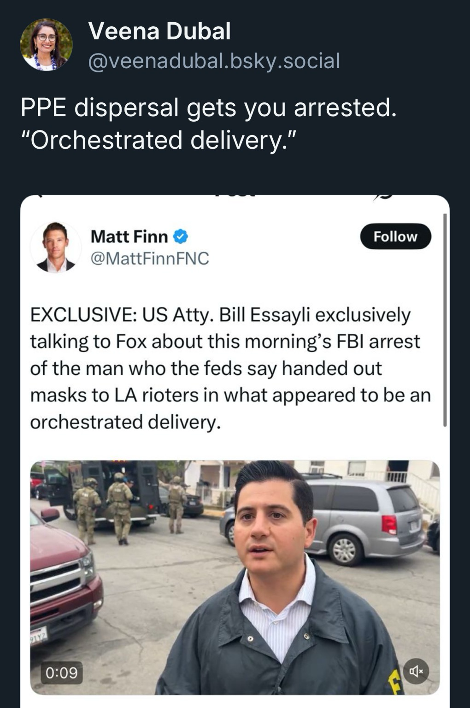The width and height of the screenshot is (470, 708).
Task: Open the @MattFinnFNC handle
Action: pyautogui.click(x=150, y=258)
